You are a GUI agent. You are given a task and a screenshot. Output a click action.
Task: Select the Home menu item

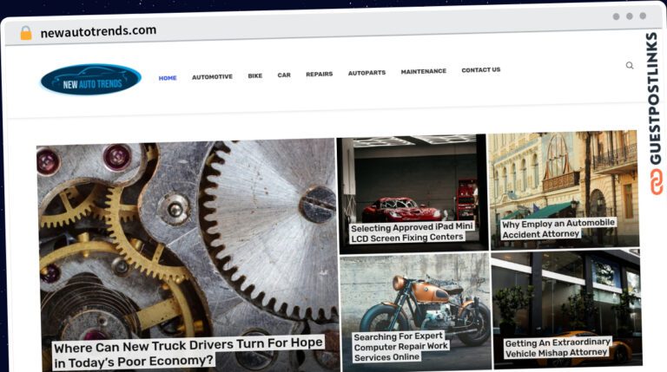point(168,78)
